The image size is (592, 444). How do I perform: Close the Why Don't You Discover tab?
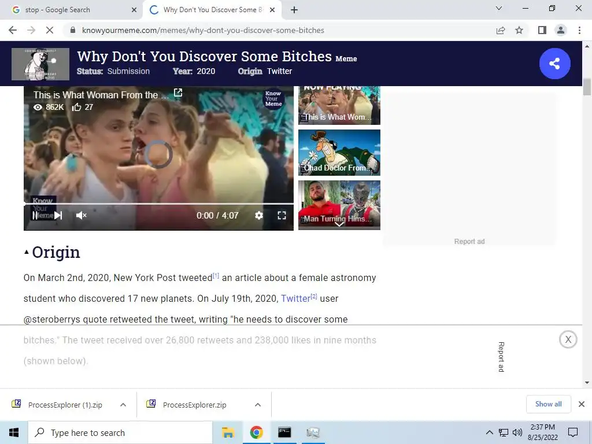tap(272, 10)
